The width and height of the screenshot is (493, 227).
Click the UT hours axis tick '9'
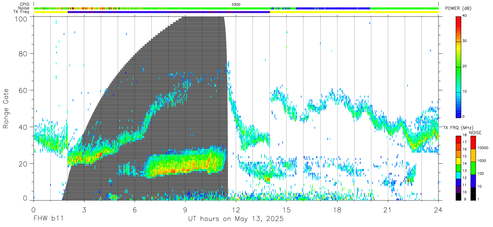pyautogui.click(x=185, y=210)
